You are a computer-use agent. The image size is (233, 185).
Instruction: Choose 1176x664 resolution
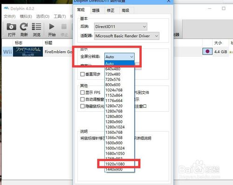tap(119, 101)
